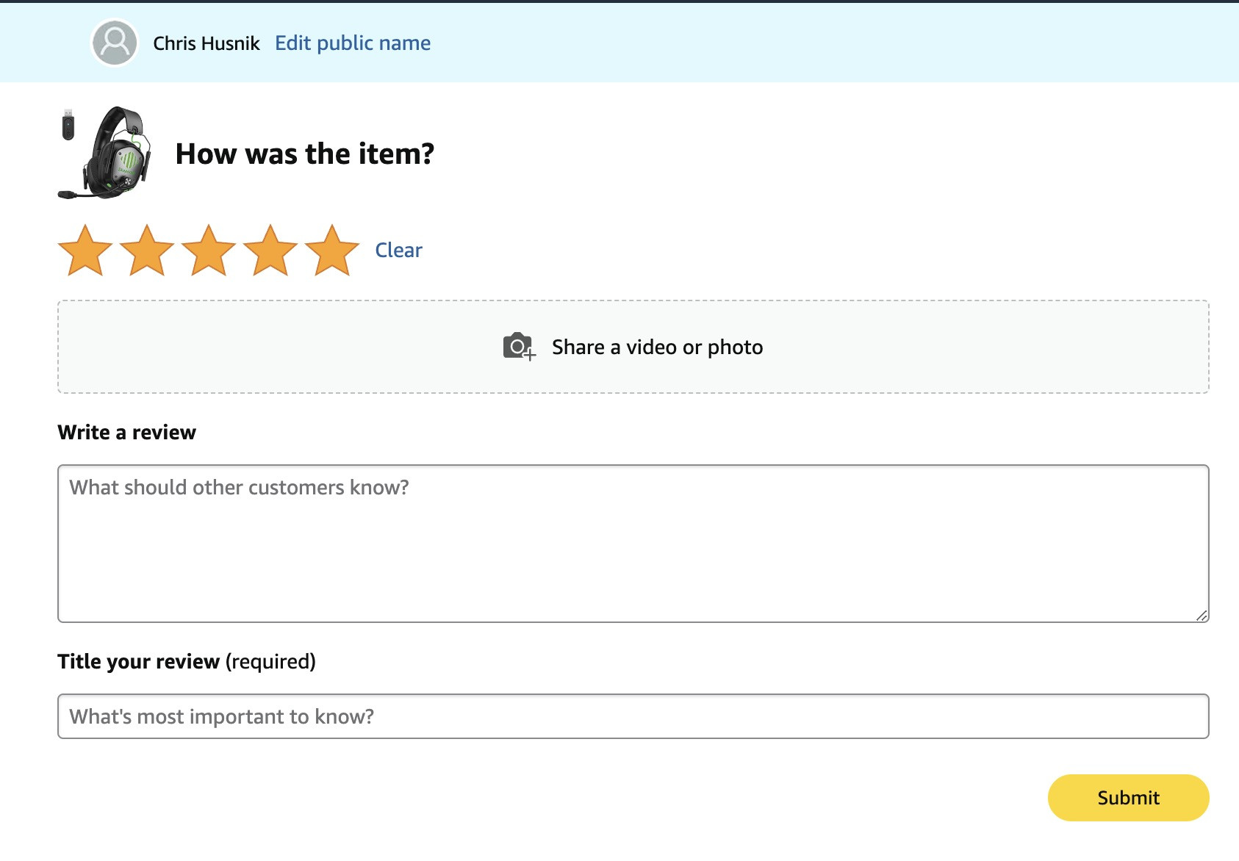Click the Title your review label
The height and width of the screenshot is (861, 1239).
click(139, 661)
